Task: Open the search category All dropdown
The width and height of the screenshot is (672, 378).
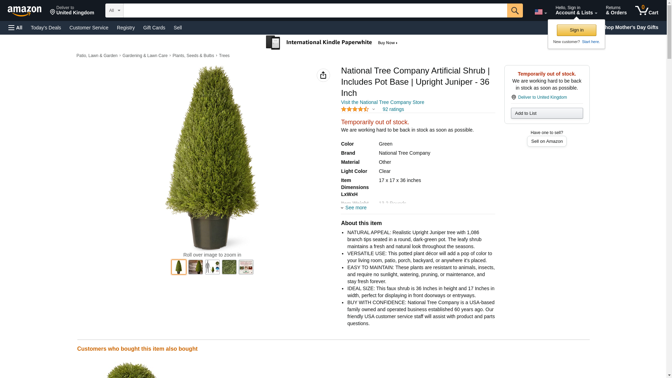Action: coord(114,10)
